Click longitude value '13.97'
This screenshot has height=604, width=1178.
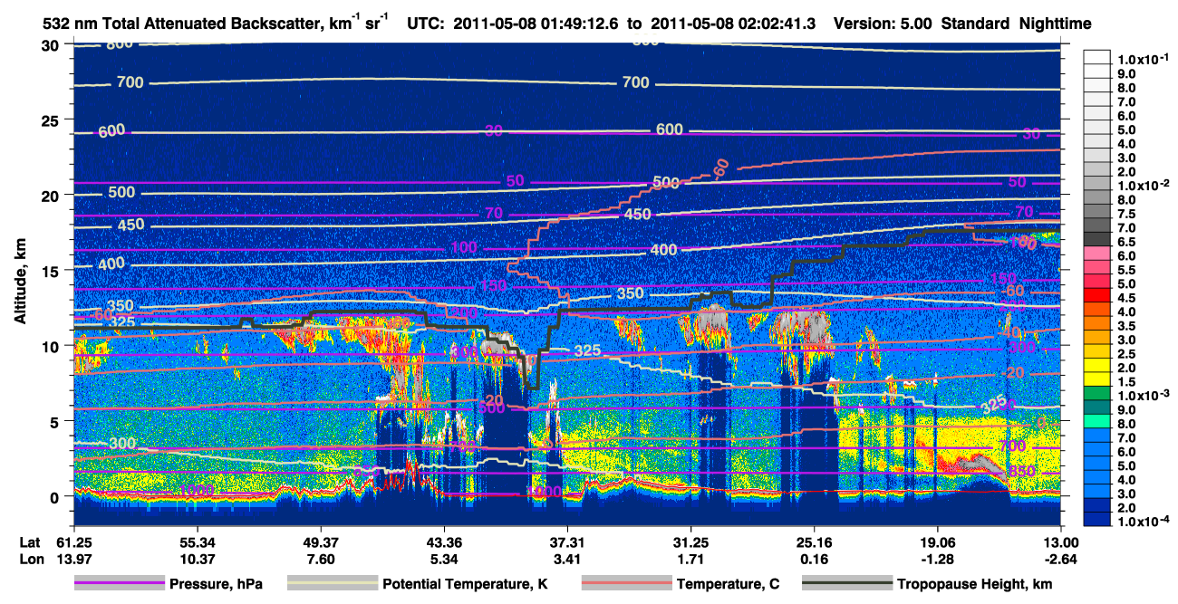[73, 559]
